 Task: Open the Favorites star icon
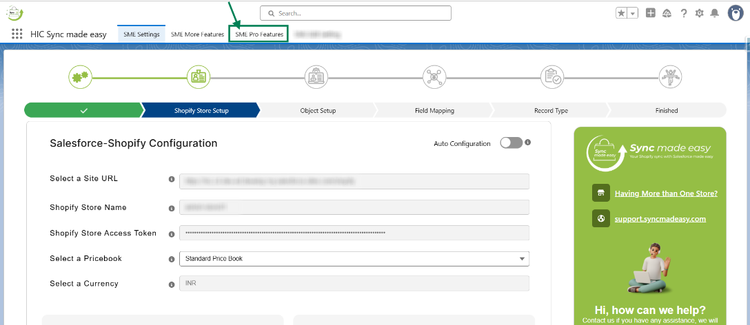click(x=621, y=13)
